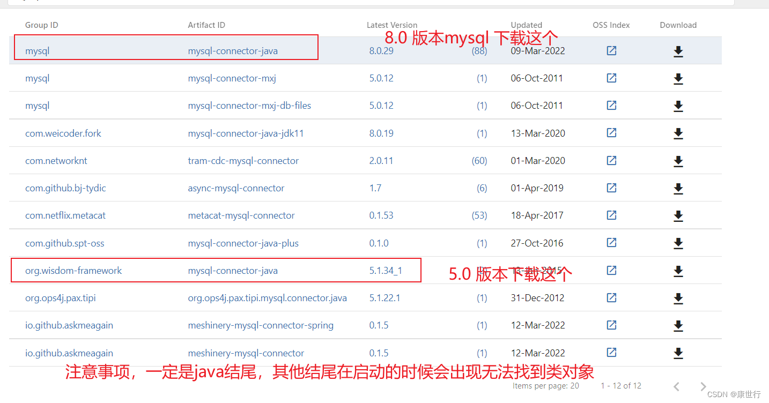The image size is (769, 403).
Task: Open OSS Index for mysql-connector-java-plus
Action: 611,243
